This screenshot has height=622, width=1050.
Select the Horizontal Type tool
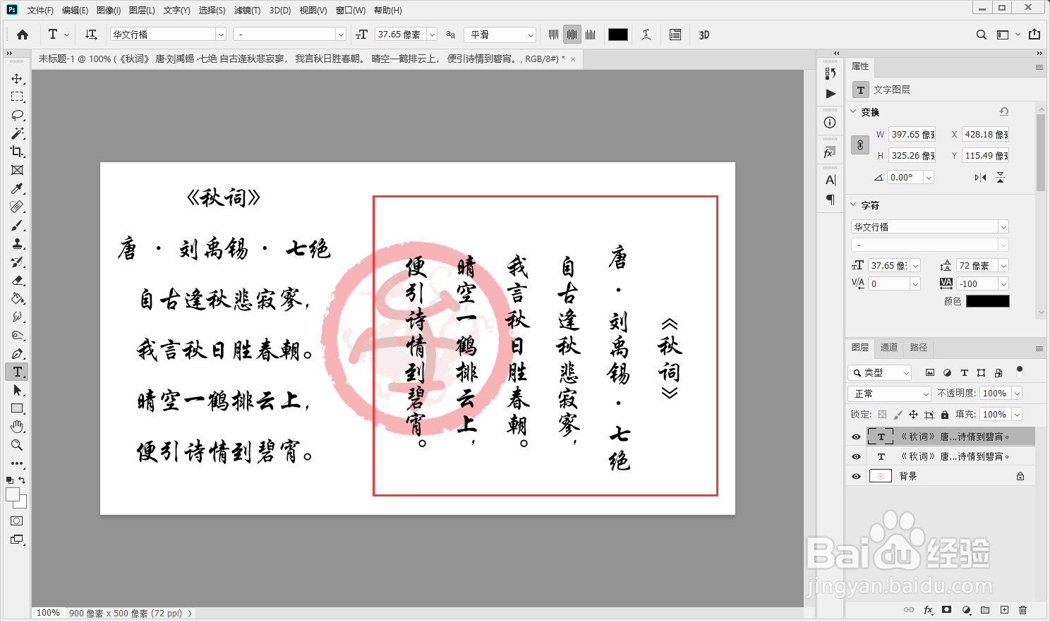17,372
